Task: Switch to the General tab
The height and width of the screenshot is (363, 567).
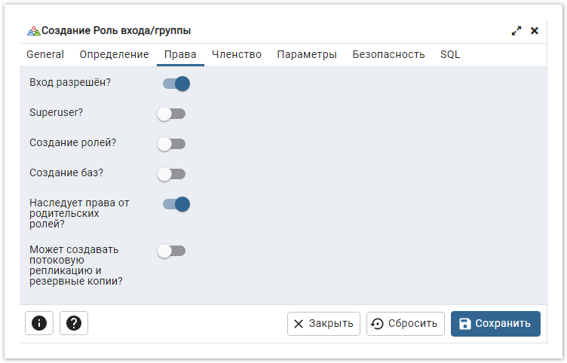Action: (x=45, y=54)
